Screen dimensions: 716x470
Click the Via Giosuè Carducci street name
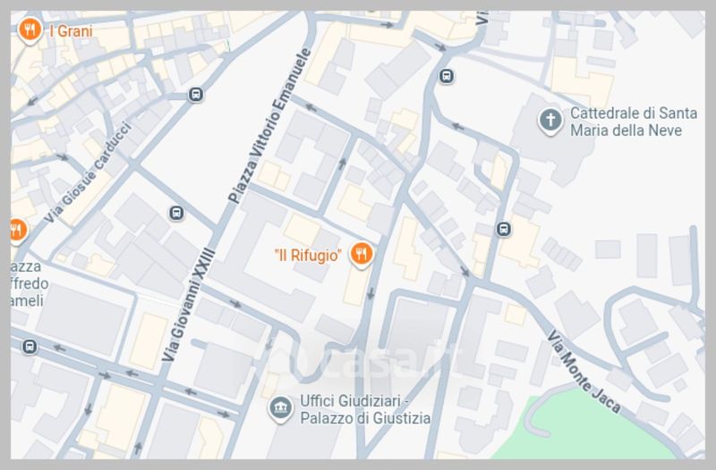click(88, 172)
